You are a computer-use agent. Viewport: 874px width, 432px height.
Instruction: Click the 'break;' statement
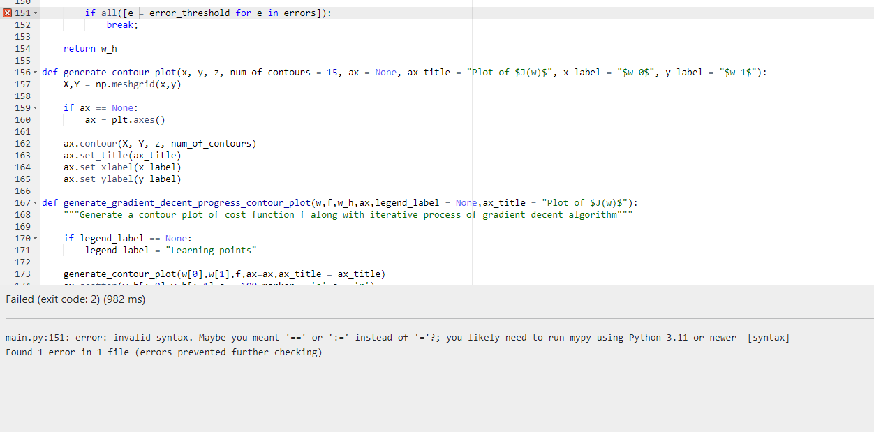122,25
